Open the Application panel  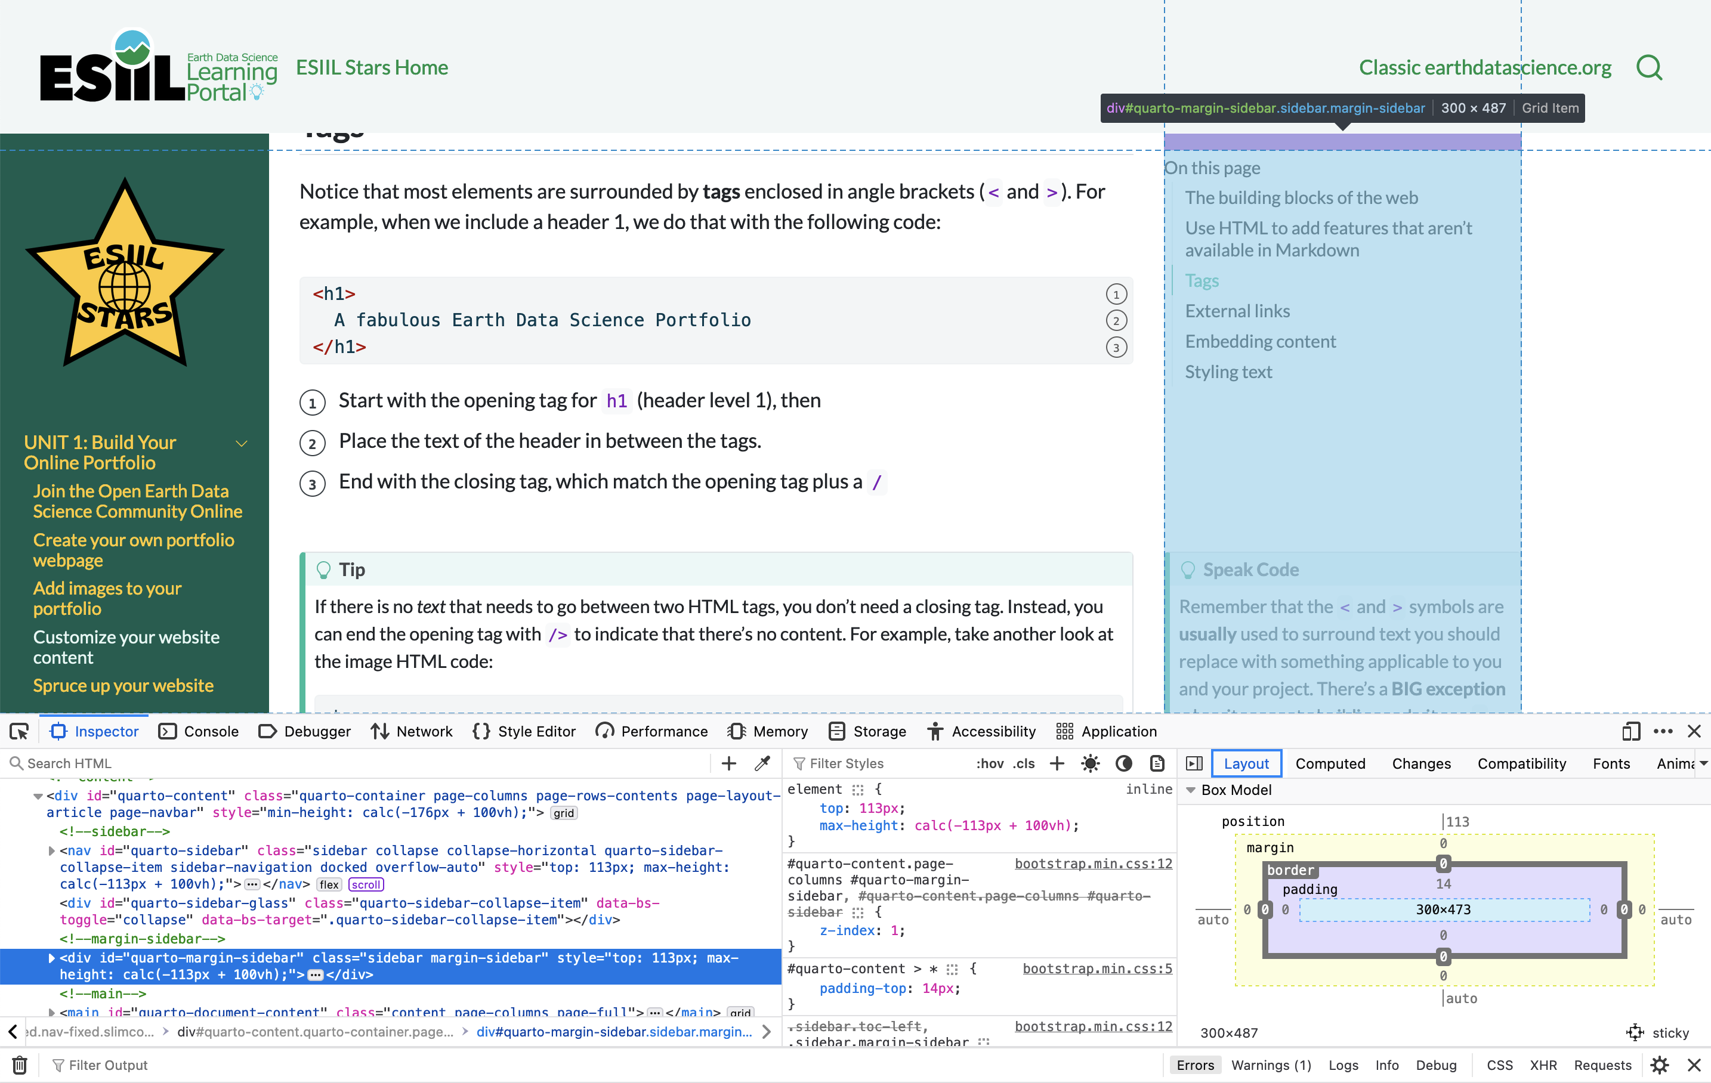[x=1106, y=732]
